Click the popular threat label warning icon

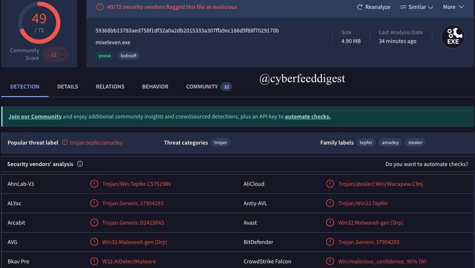[x=65, y=142]
